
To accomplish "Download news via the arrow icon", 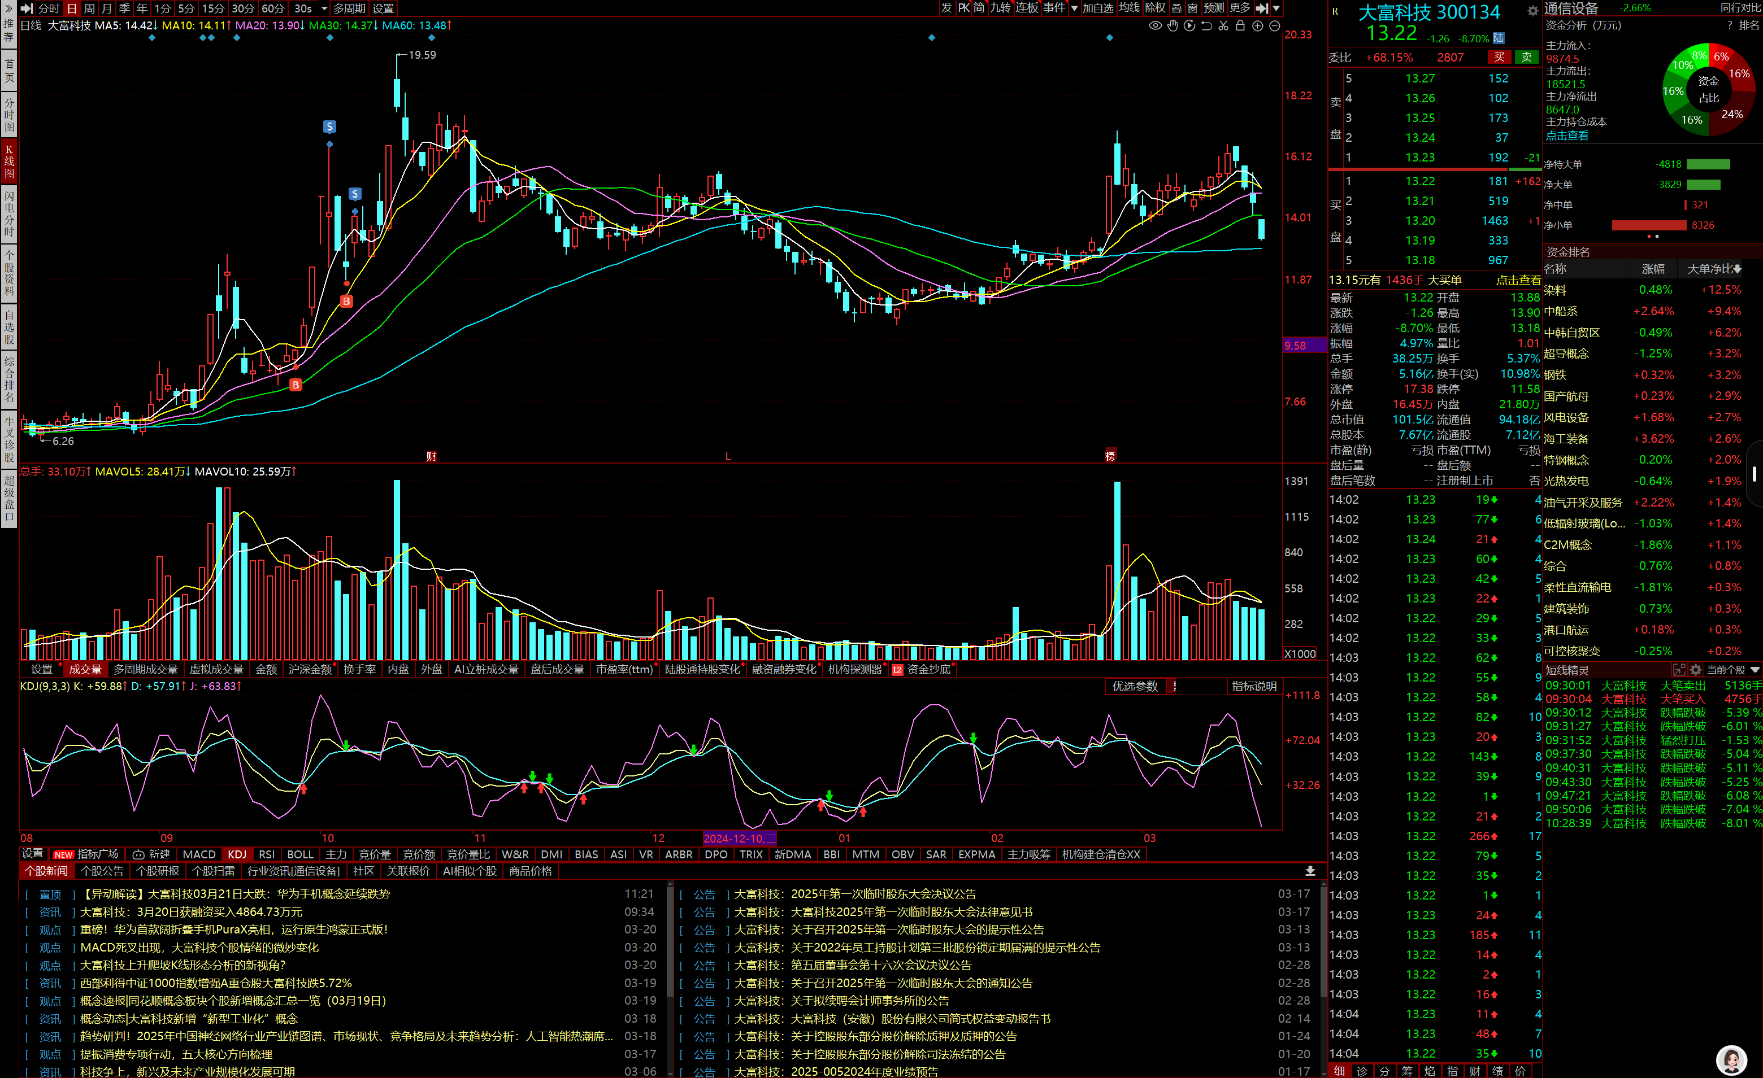I will coord(1310,871).
